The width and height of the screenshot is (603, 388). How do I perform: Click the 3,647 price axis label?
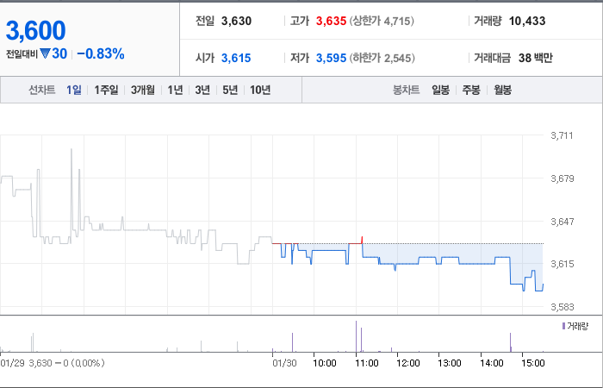563,222
